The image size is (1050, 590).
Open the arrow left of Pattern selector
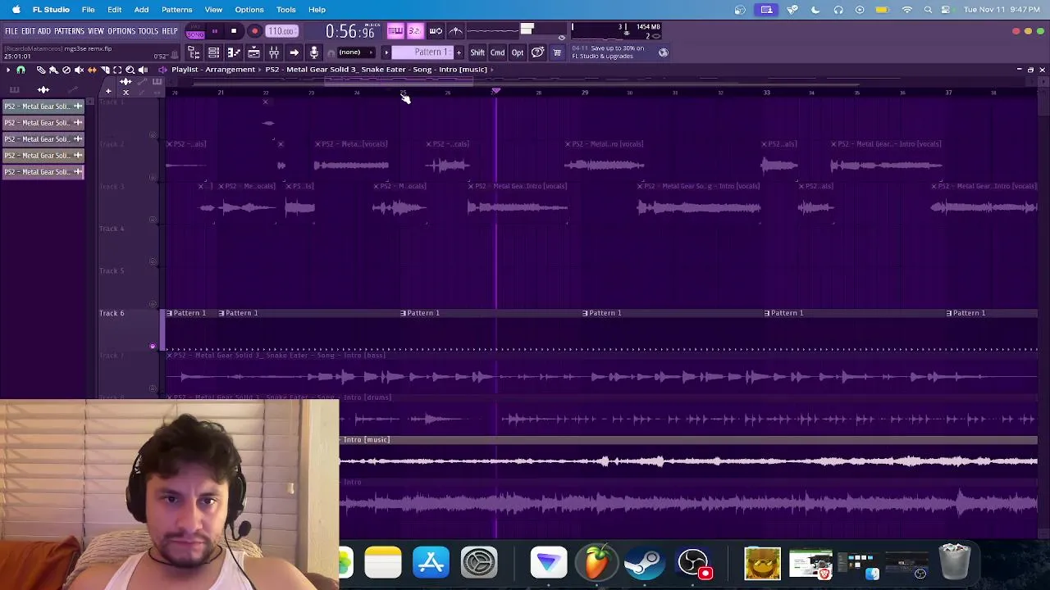(x=386, y=52)
